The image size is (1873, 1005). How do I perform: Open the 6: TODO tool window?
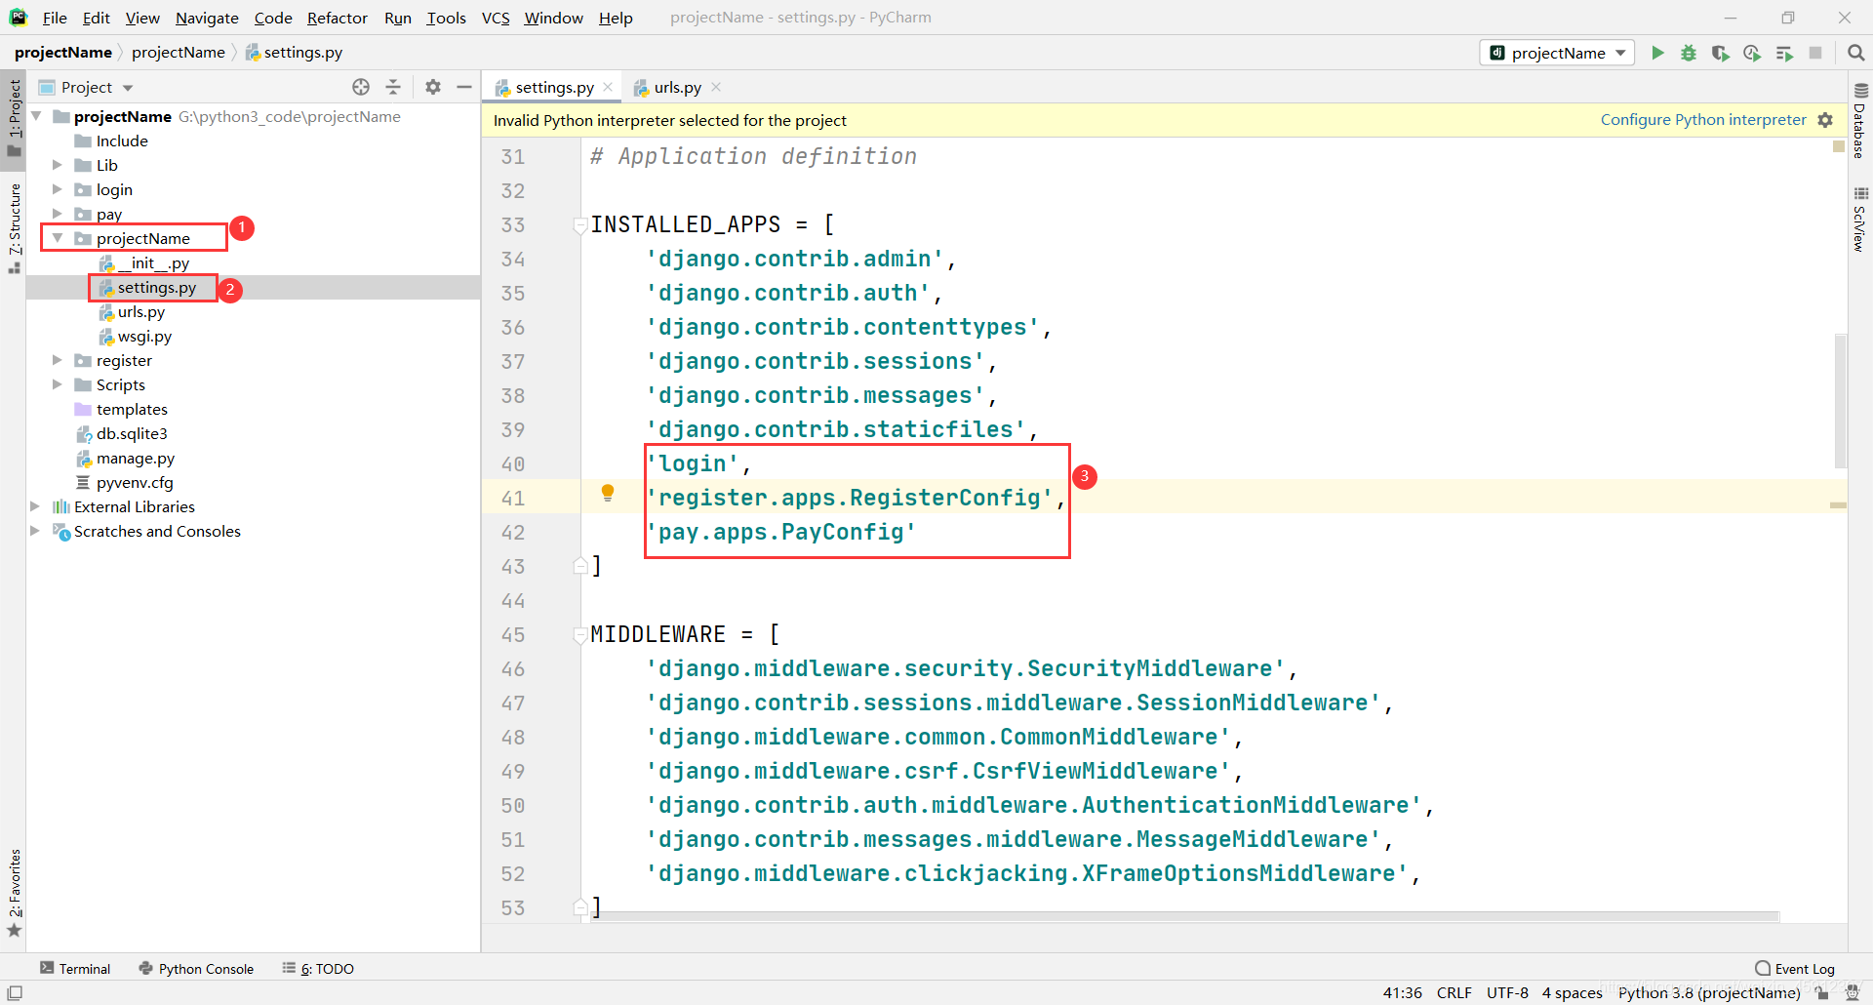318,968
